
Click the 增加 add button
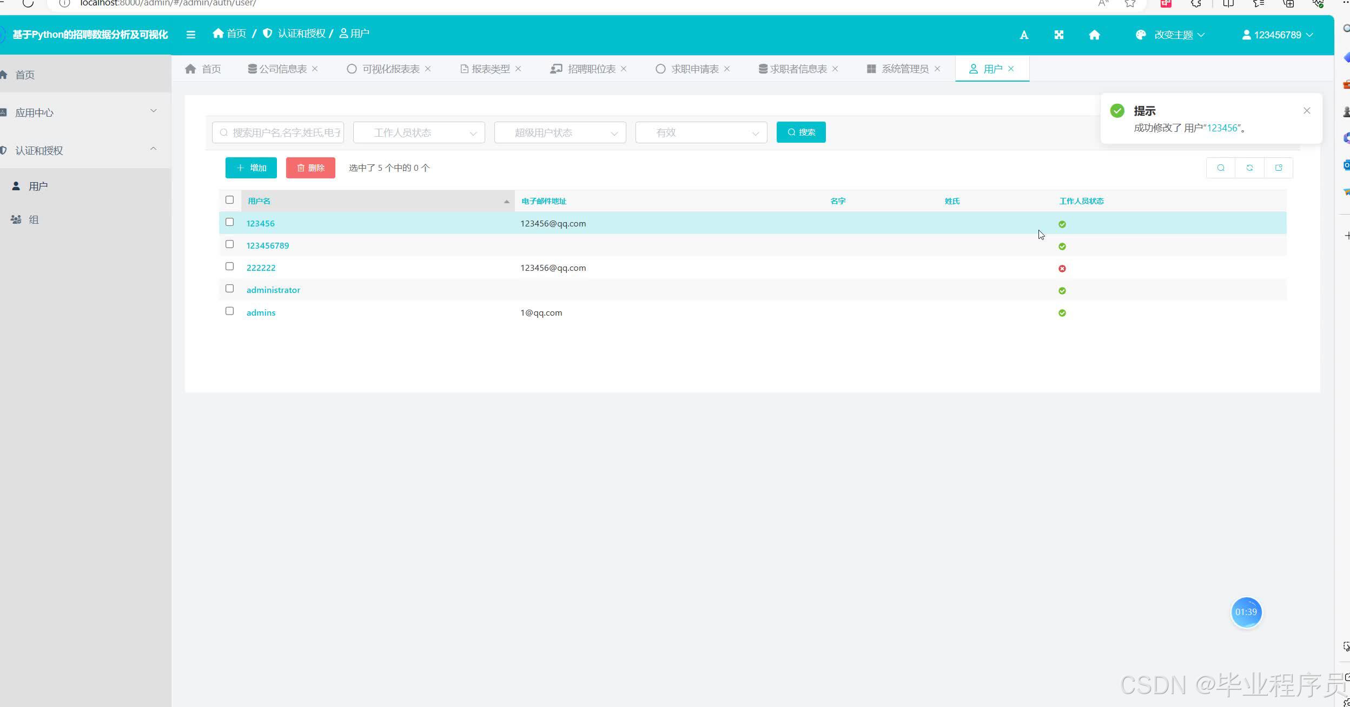(251, 168)
